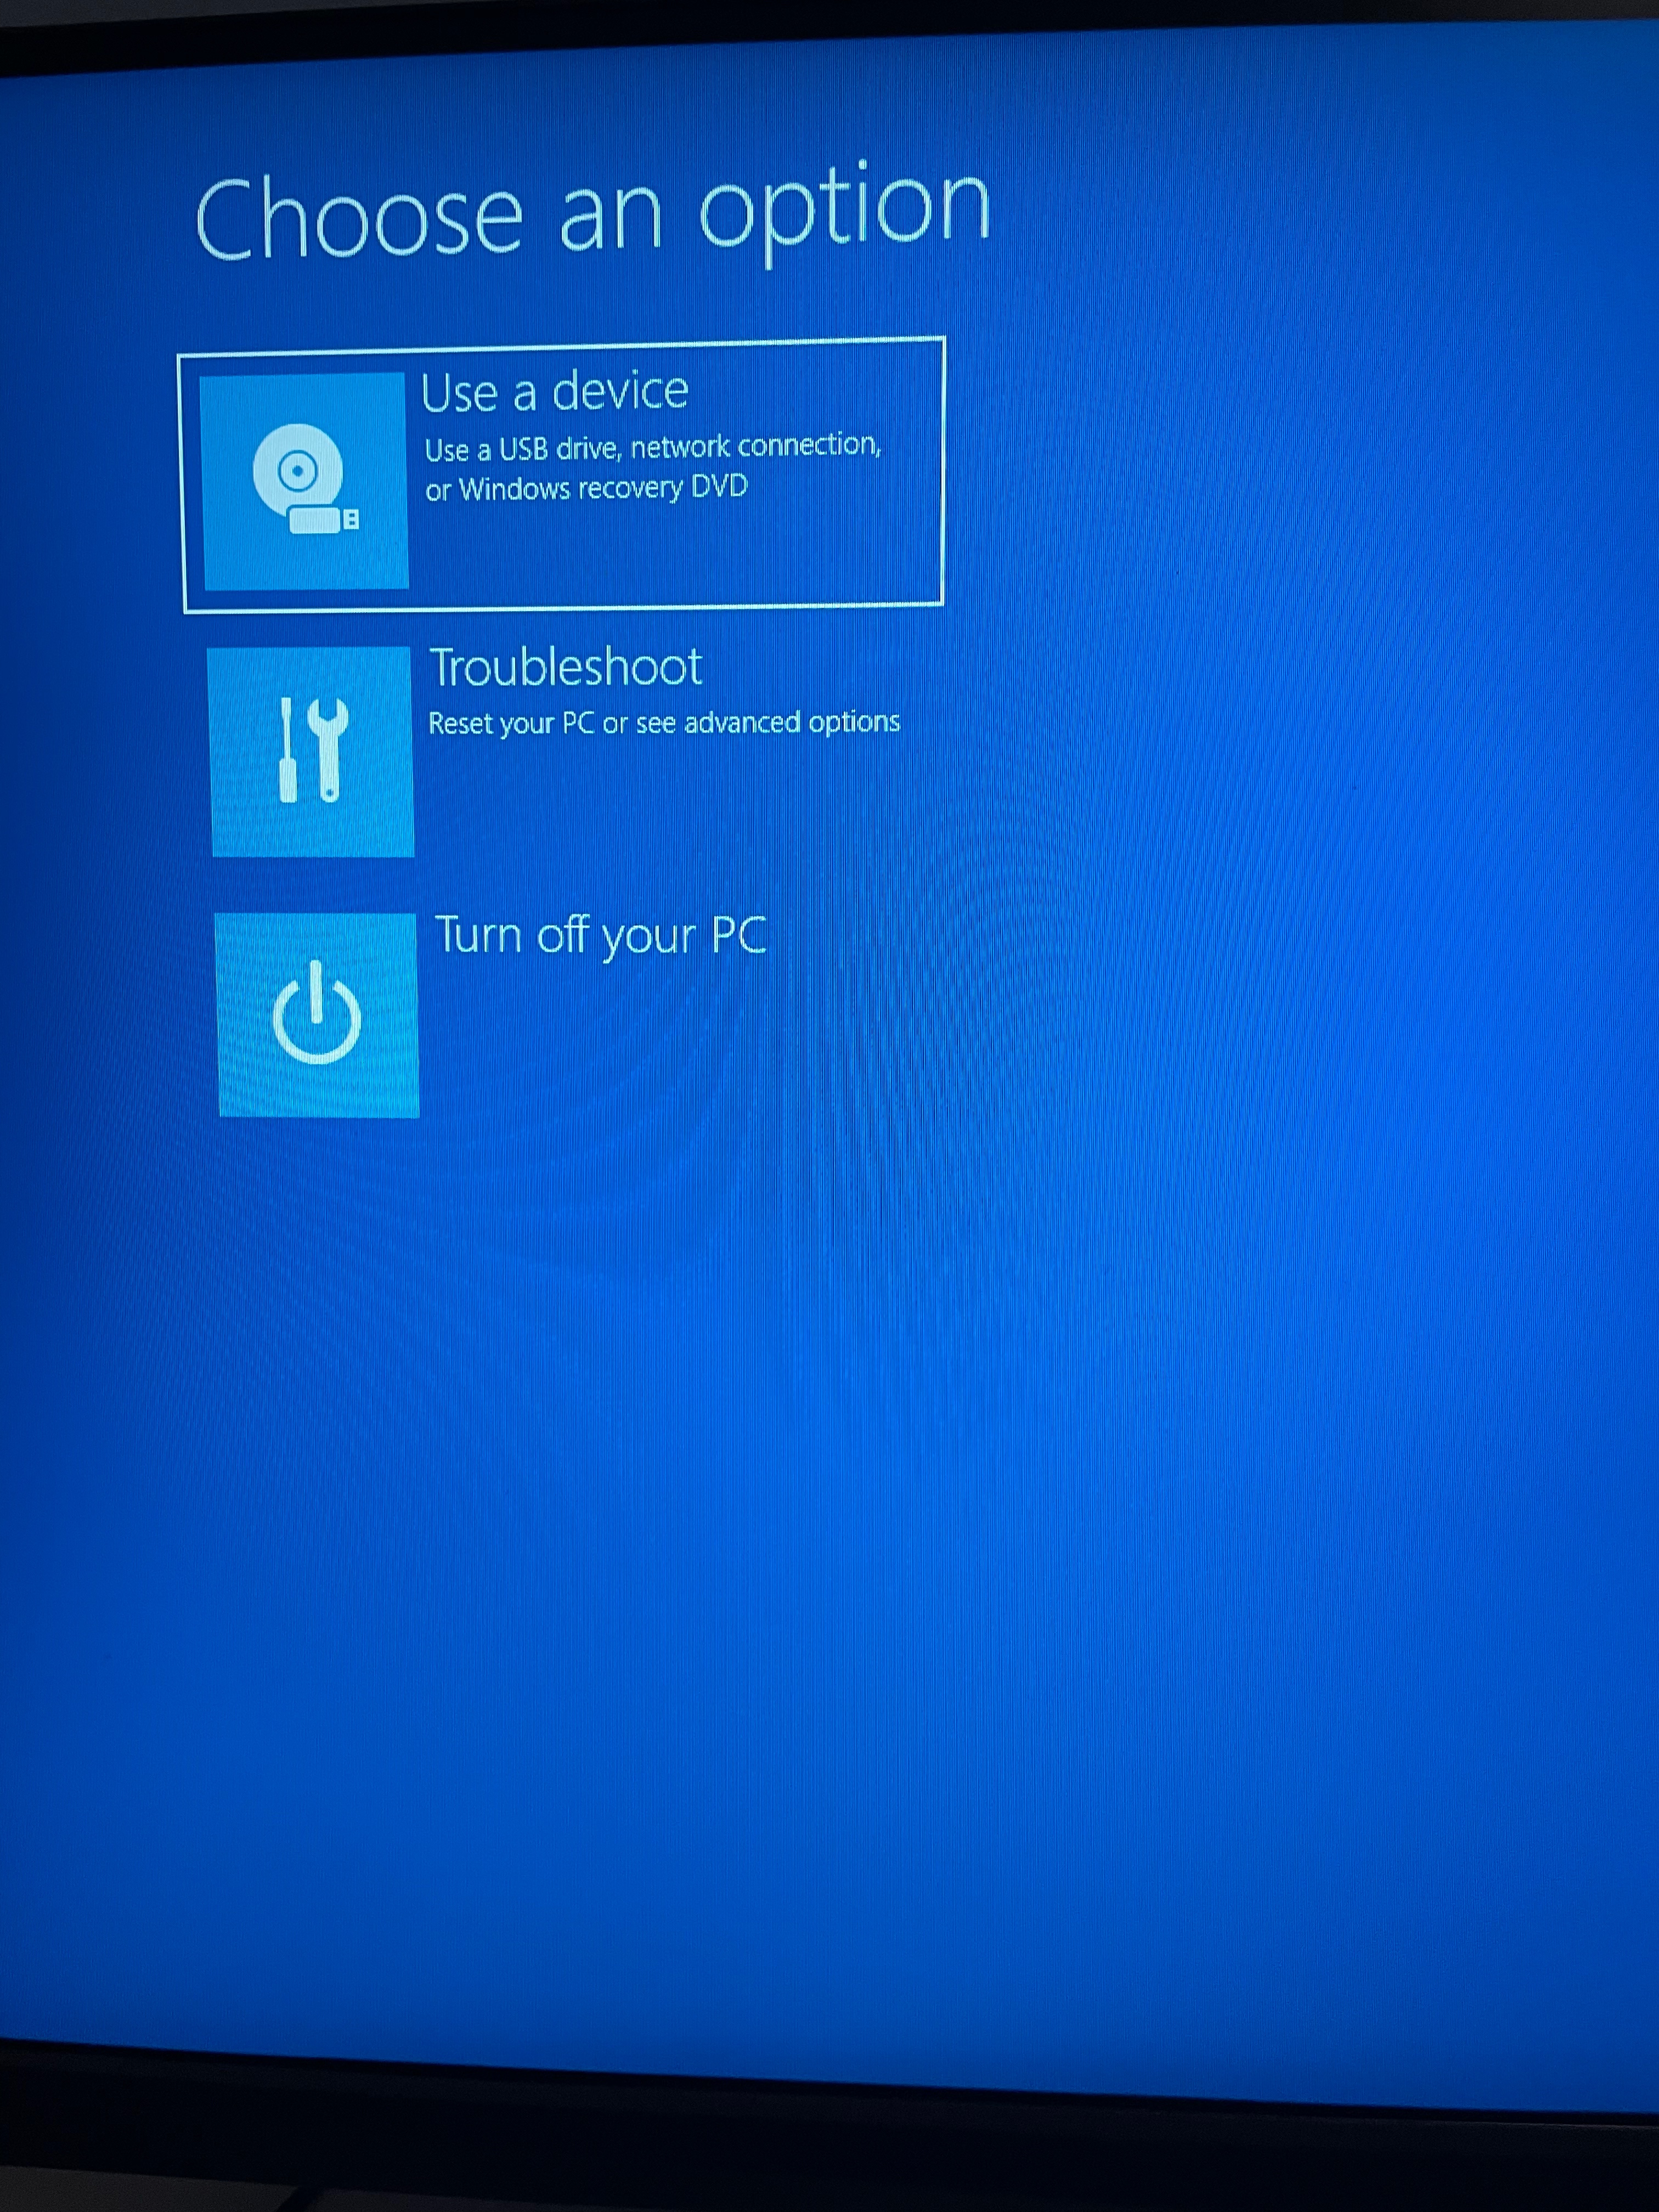Screen dimensions: 1659x2212
Task: Select the 'Use a device' title
Action: coord(554,391)
